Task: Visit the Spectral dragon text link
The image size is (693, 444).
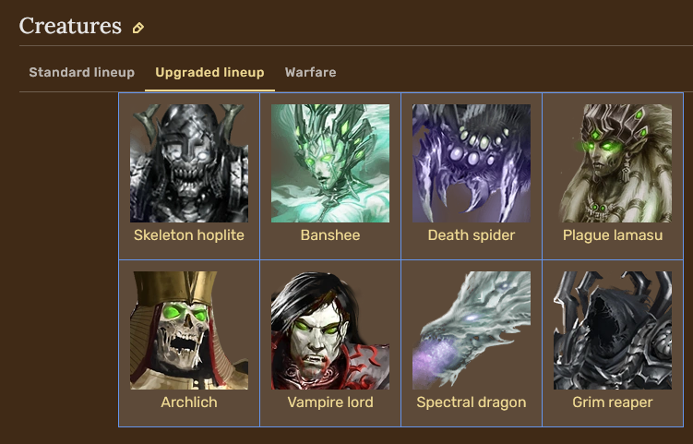Action: (x=472, y=402)
